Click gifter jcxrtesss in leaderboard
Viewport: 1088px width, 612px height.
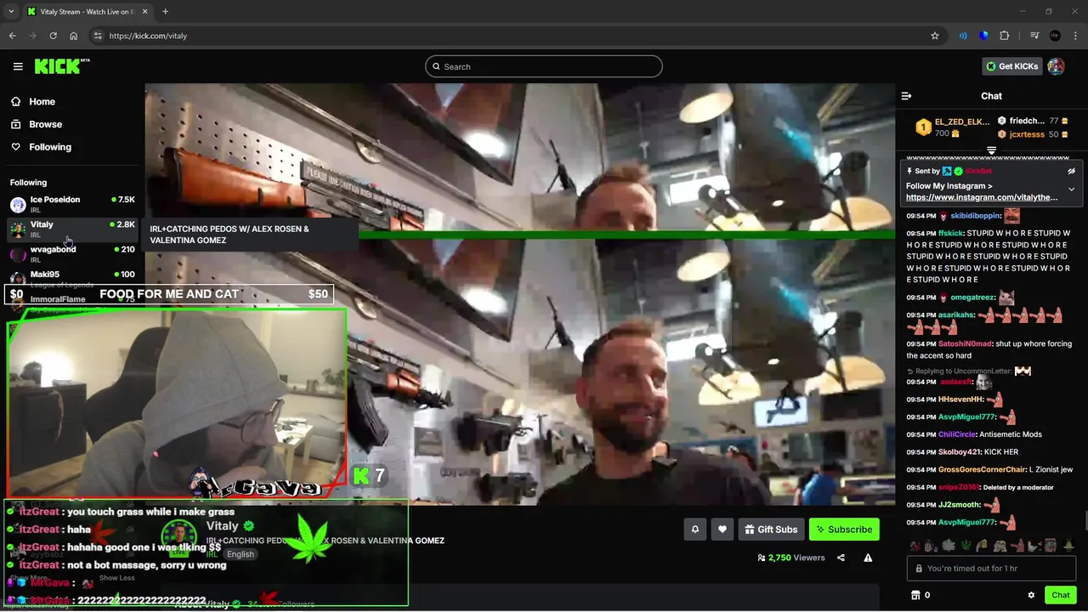(1027, 134)
